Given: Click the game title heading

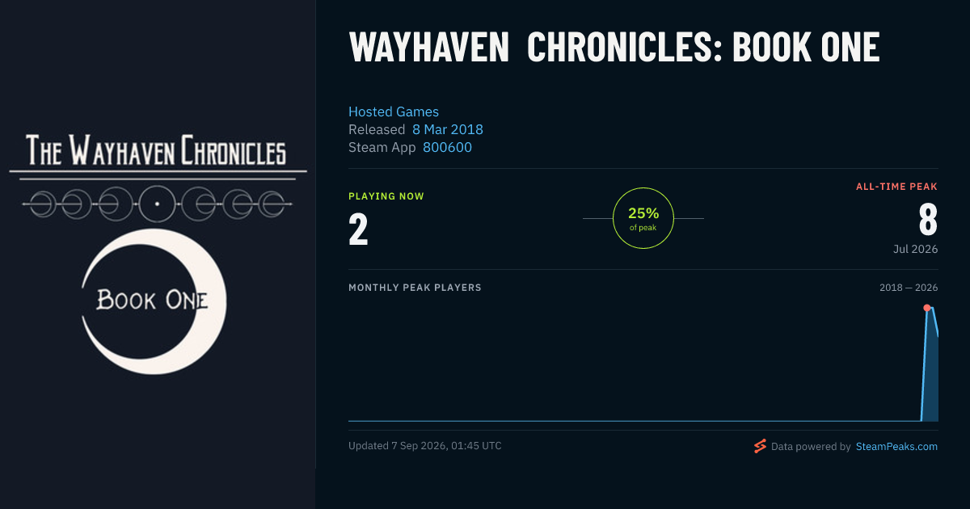Looking at the screenshot, I should (614, 48).
